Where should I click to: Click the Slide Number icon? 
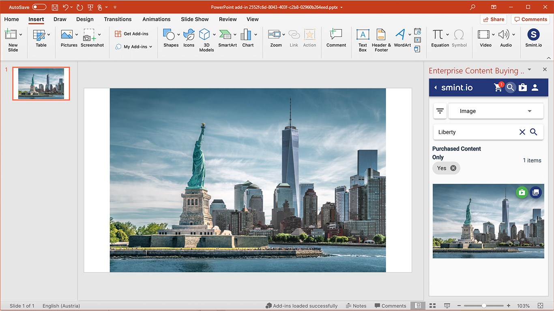click(x=417, y=40)
